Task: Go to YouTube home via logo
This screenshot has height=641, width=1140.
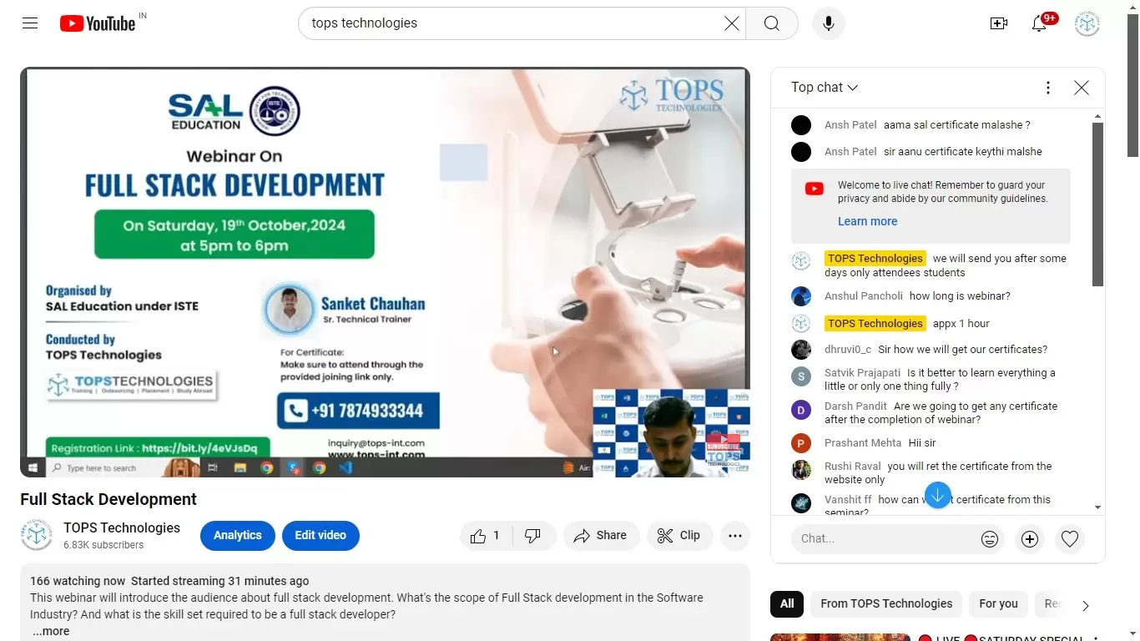Action: pos(98,23)
